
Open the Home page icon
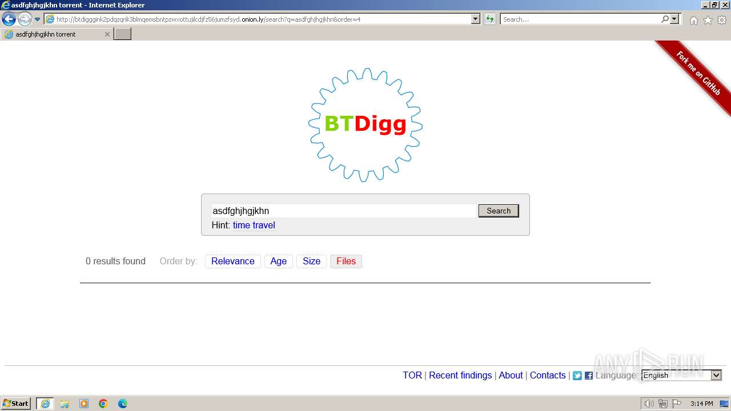point(693,20)
